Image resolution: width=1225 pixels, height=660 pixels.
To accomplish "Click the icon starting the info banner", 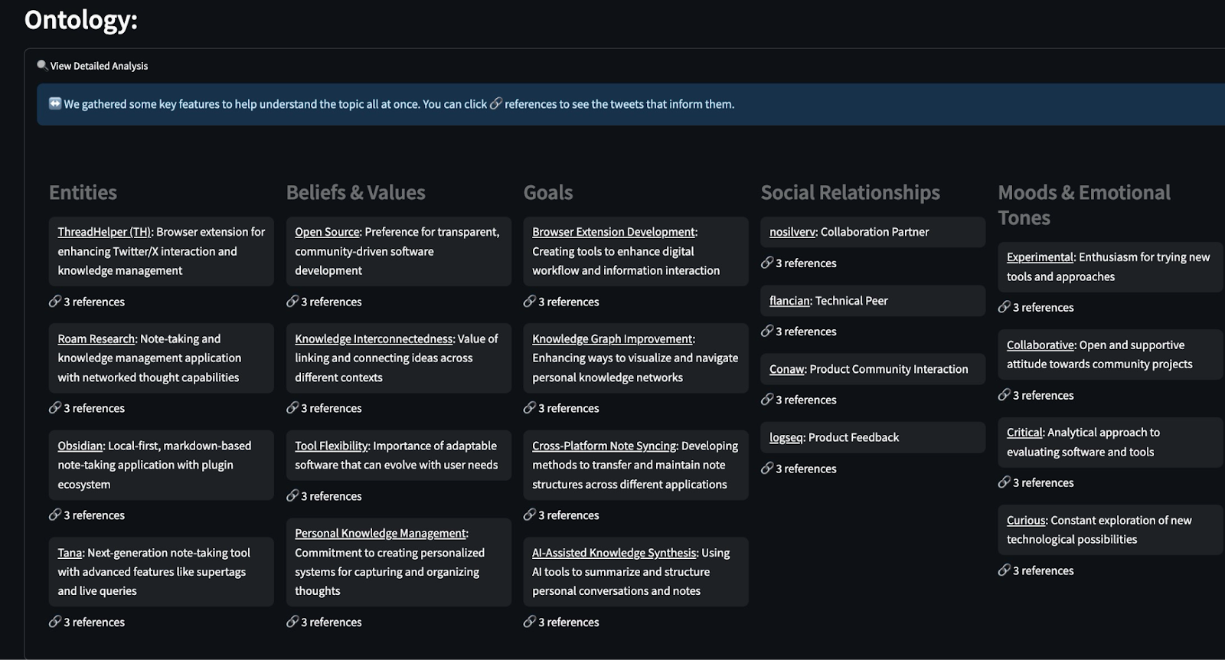I will [55, 103].
